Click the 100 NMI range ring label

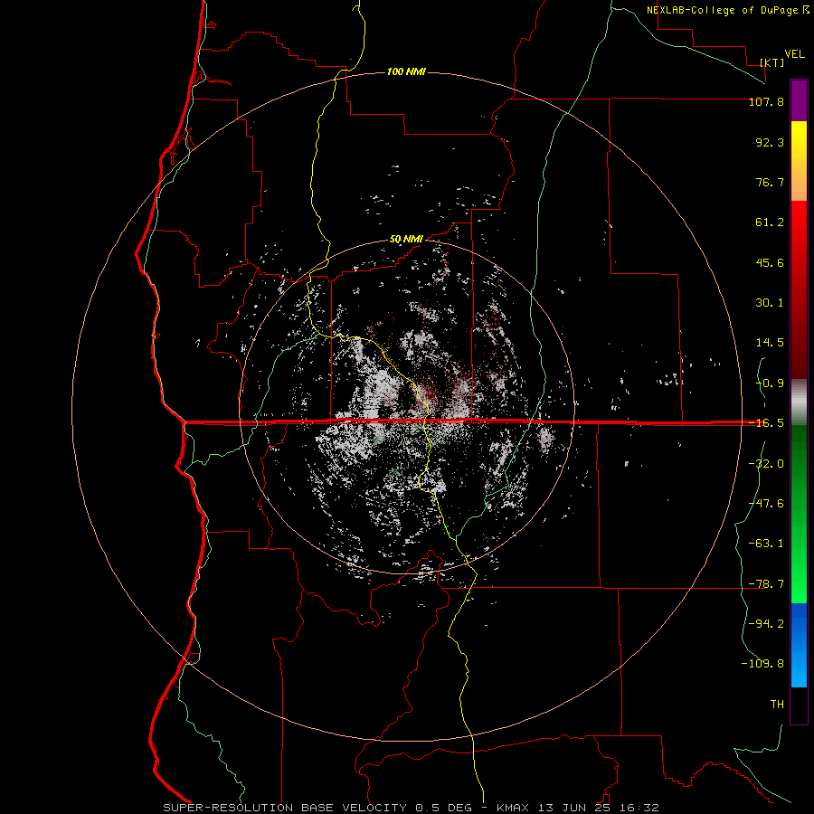406,71
